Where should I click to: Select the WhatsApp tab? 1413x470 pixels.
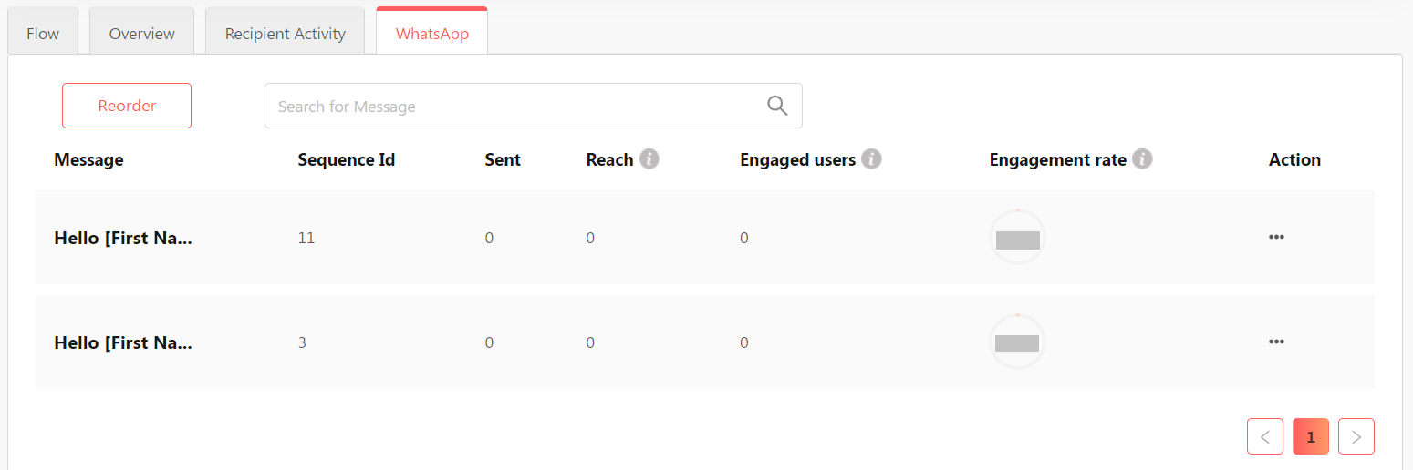(431, 34)
